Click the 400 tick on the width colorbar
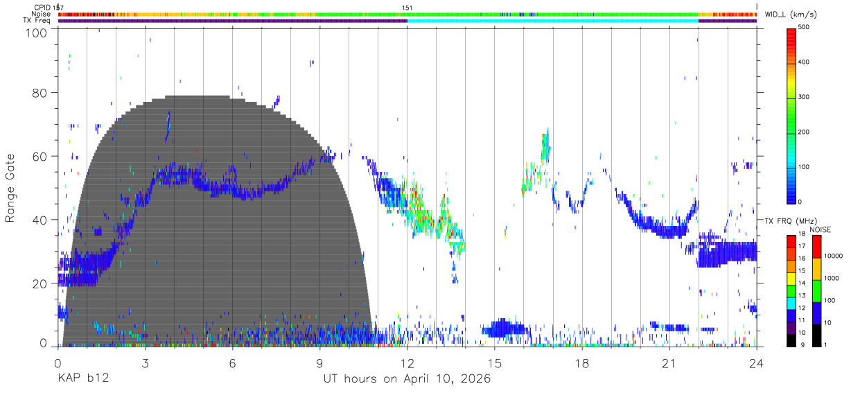 [803, 62]
